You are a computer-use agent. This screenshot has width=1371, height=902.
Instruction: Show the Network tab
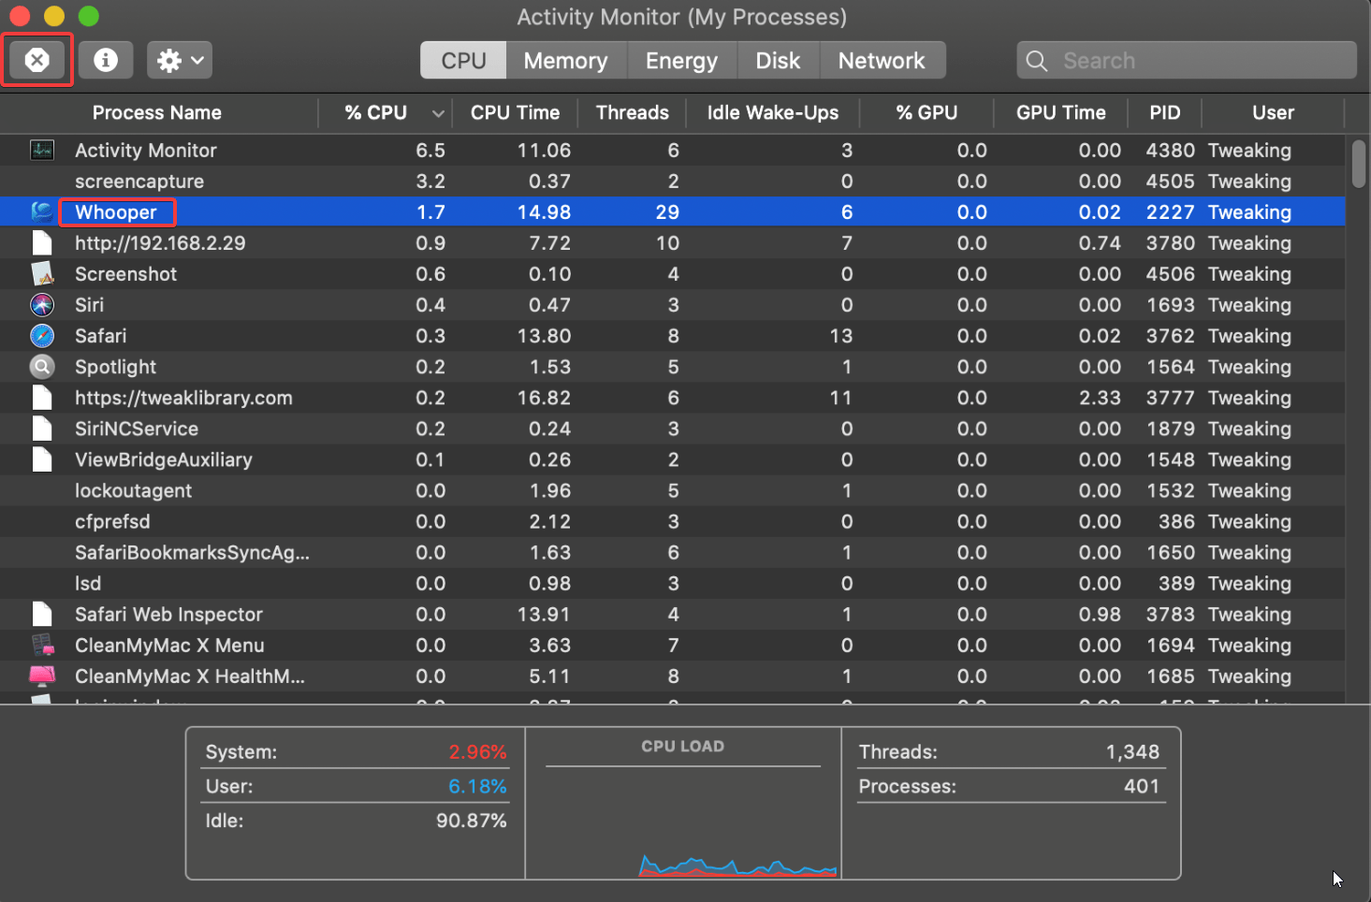click(881, 61)
